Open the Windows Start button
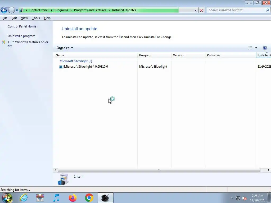Image resolution: width=271 pixels, height=203 pixels. [x=7, y=198]
